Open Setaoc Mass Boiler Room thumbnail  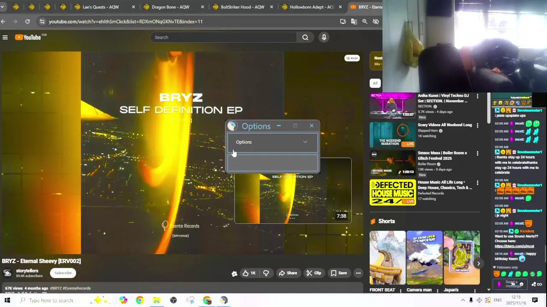click(392, 163)
